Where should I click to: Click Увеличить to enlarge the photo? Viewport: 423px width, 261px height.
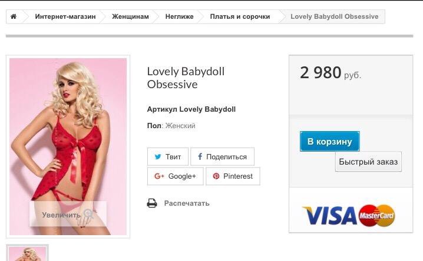[x=61, y=215]
